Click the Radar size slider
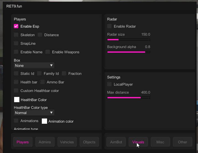This screenshot has height=153, width=198. [x=128, y=39]
